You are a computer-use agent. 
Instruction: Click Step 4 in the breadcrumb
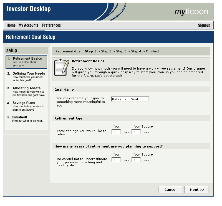coord(136,51)
